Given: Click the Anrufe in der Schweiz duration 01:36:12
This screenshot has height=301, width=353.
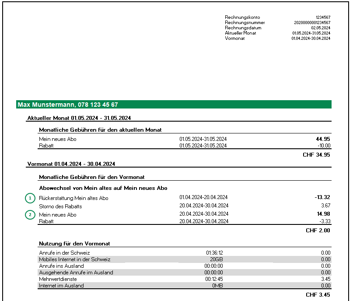Looking at the screenshot, I should (215, 253).
